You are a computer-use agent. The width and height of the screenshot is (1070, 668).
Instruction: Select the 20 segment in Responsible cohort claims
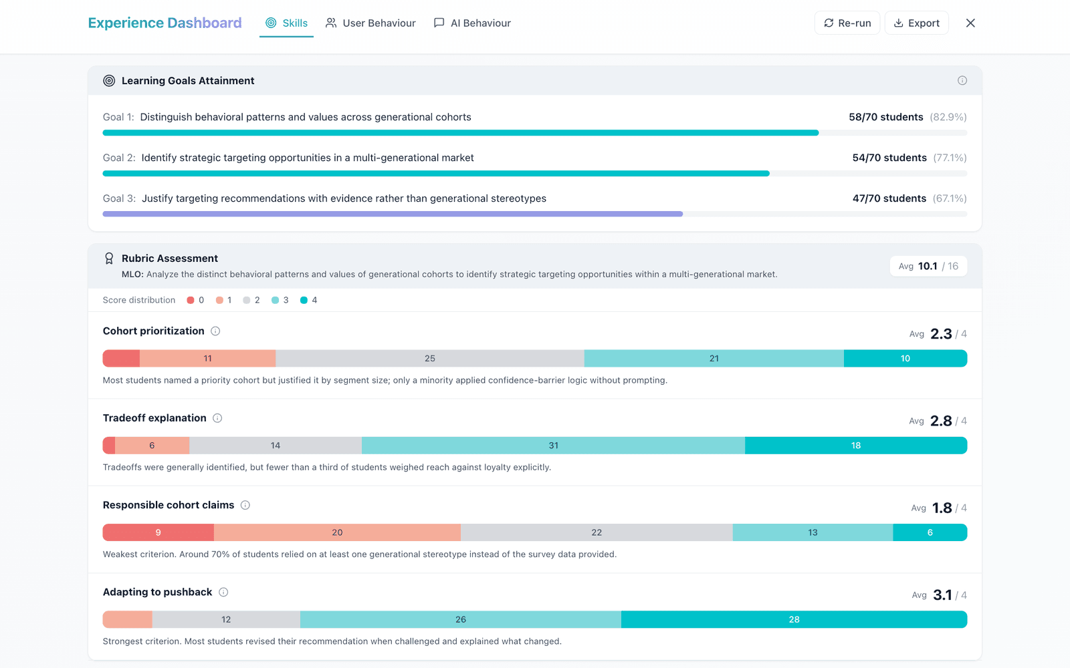pyautogui.click(x=338, y=532)
